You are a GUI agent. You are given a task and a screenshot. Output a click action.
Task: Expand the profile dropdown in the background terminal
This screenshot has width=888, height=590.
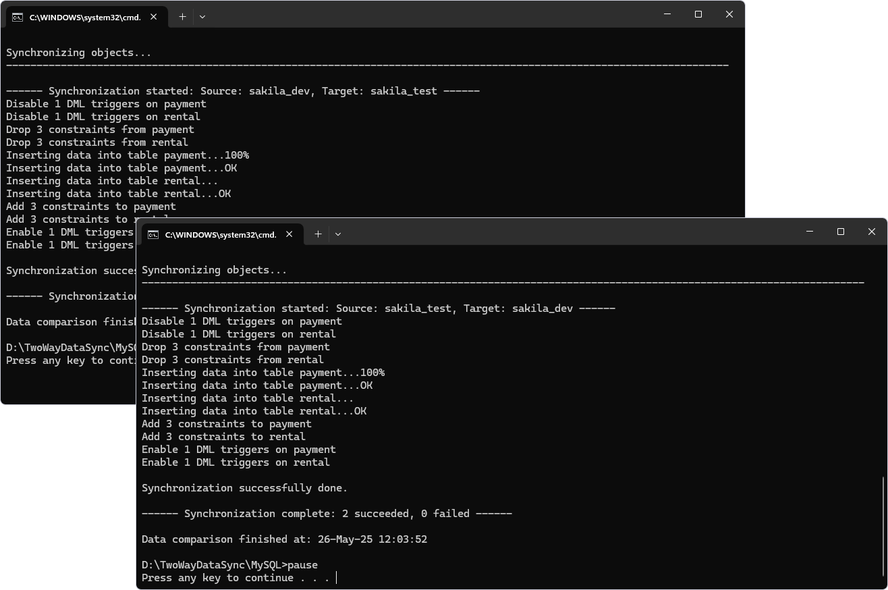pos(202,17)
